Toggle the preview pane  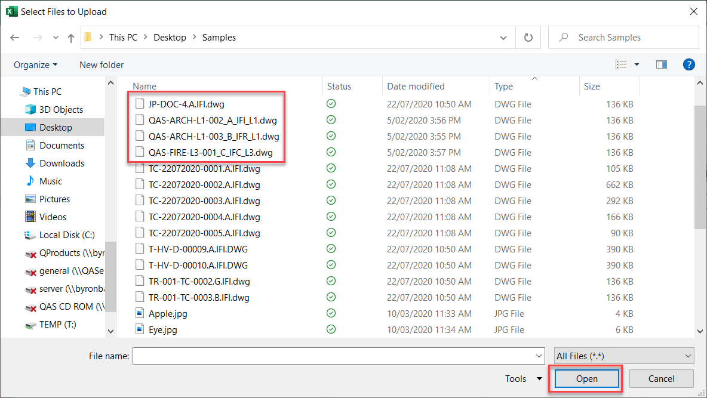tap(662, 64)
